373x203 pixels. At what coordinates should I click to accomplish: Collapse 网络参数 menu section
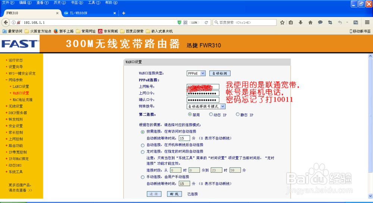click(x=16, y=80)
